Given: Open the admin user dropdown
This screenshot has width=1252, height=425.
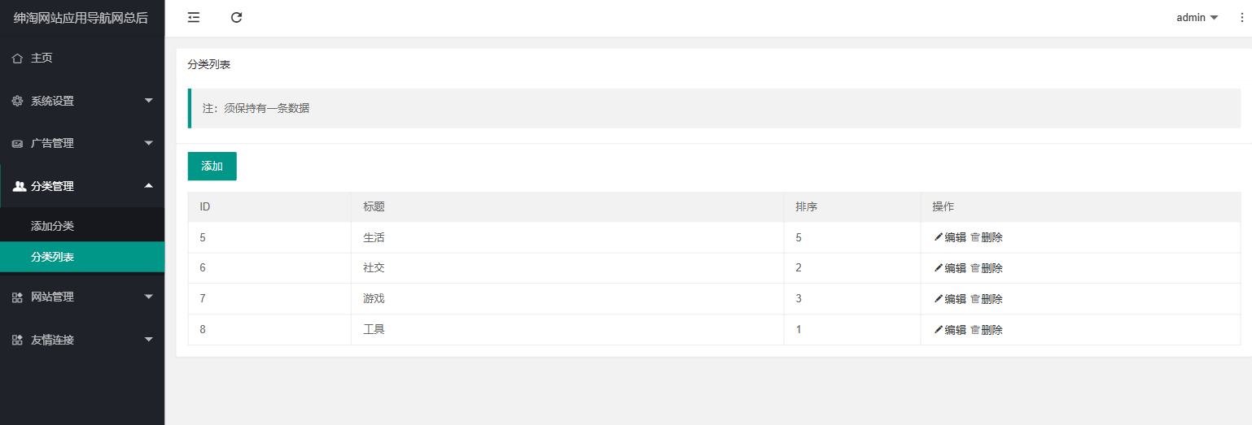Looking at the screenshot, I should [x=1197, y=18].
